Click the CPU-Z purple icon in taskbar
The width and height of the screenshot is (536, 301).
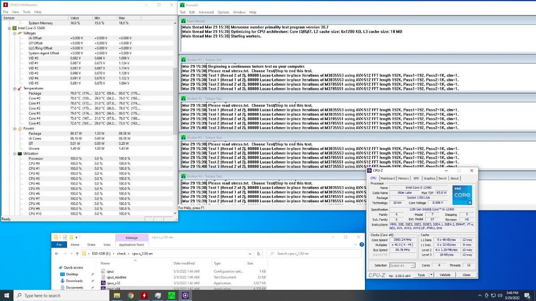pyautogui.click(x=185, y=295)
